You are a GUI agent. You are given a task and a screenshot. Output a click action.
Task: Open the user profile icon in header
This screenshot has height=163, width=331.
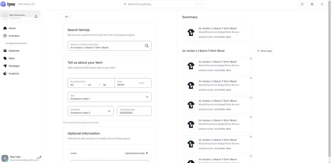pyautogui.click(x=322, y=4)
